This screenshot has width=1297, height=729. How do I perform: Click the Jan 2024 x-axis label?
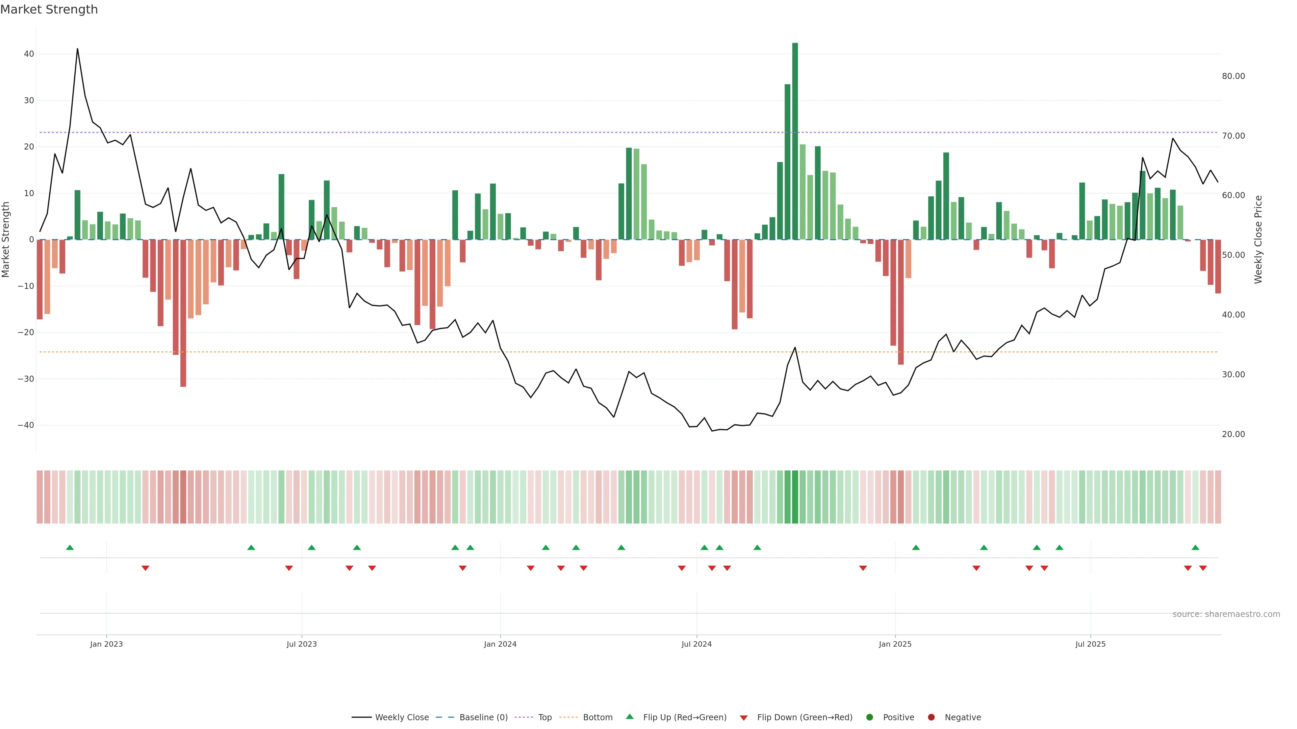tap(500, 644)
